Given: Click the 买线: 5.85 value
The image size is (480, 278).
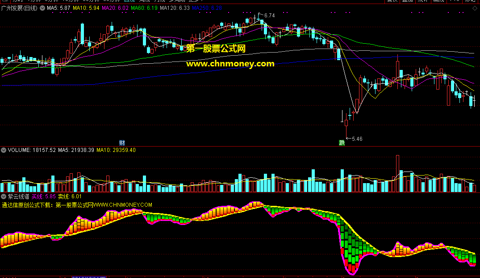Looking at the screenshot, I should click(x=44, y=196).
